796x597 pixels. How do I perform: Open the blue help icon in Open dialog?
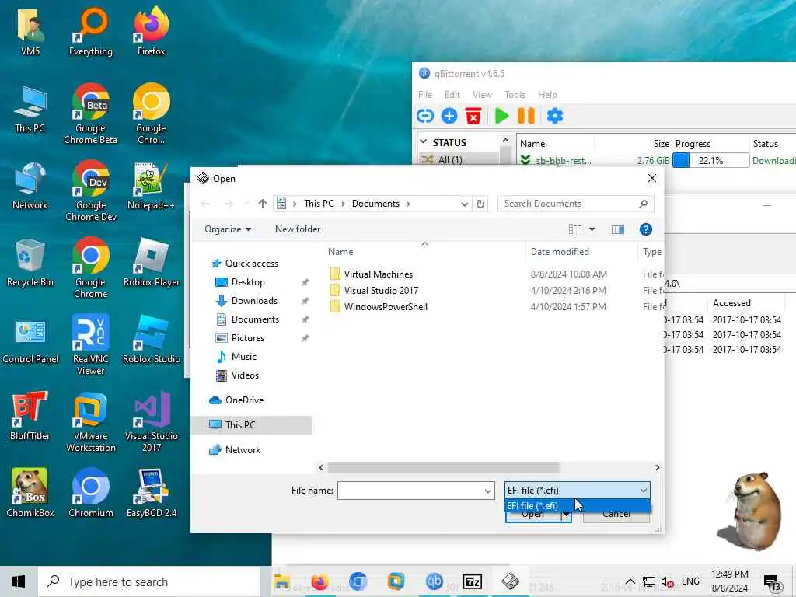click(646, 229)
